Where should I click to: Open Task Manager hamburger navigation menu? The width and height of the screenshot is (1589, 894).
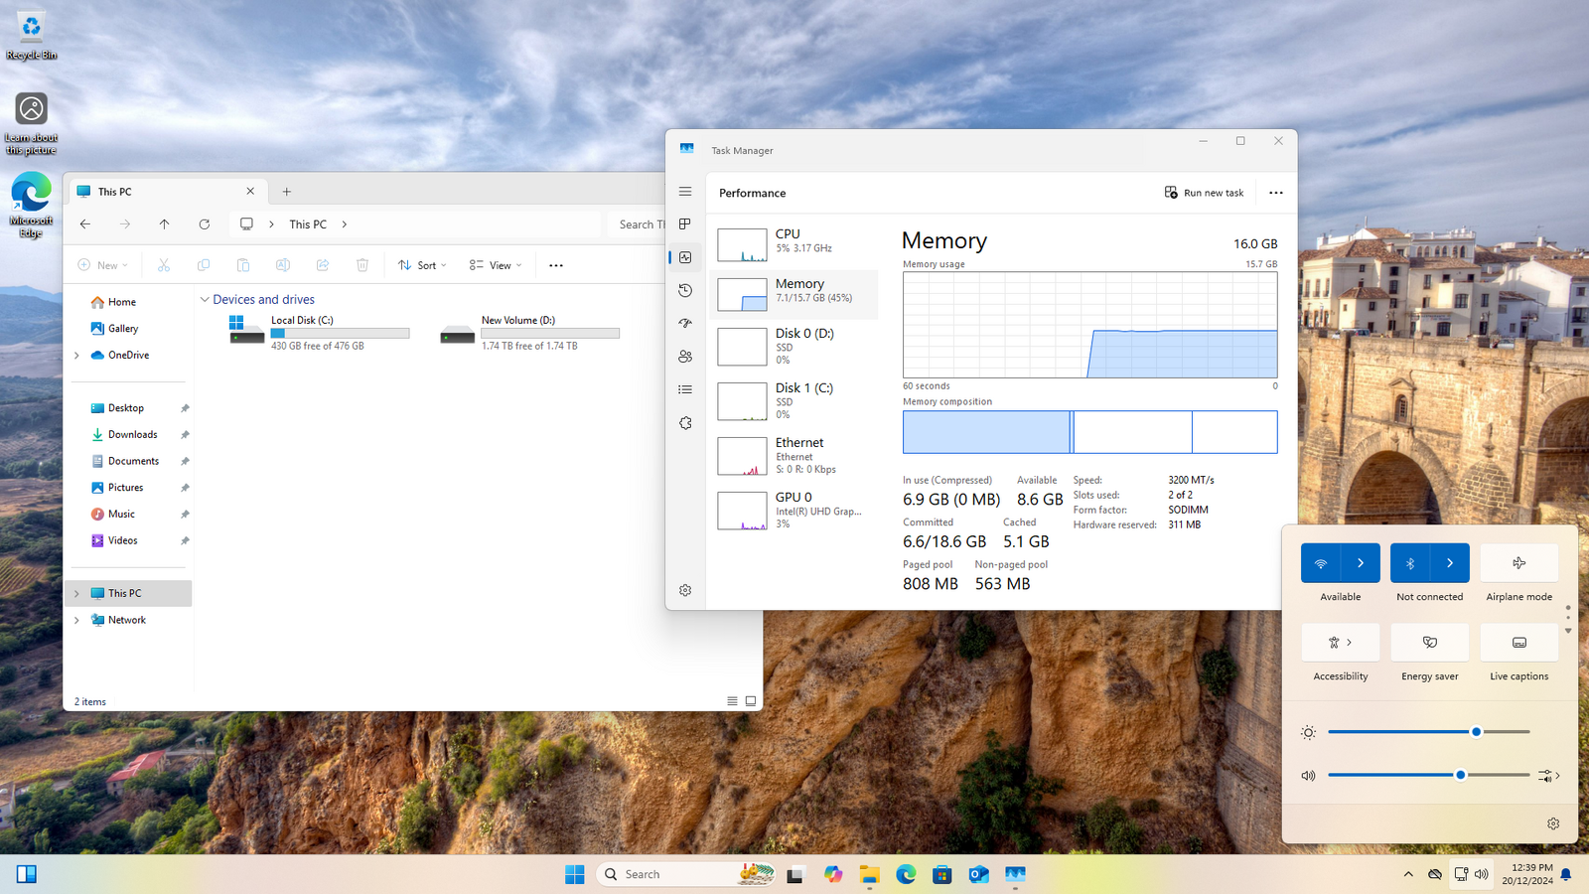click(685, 192)
